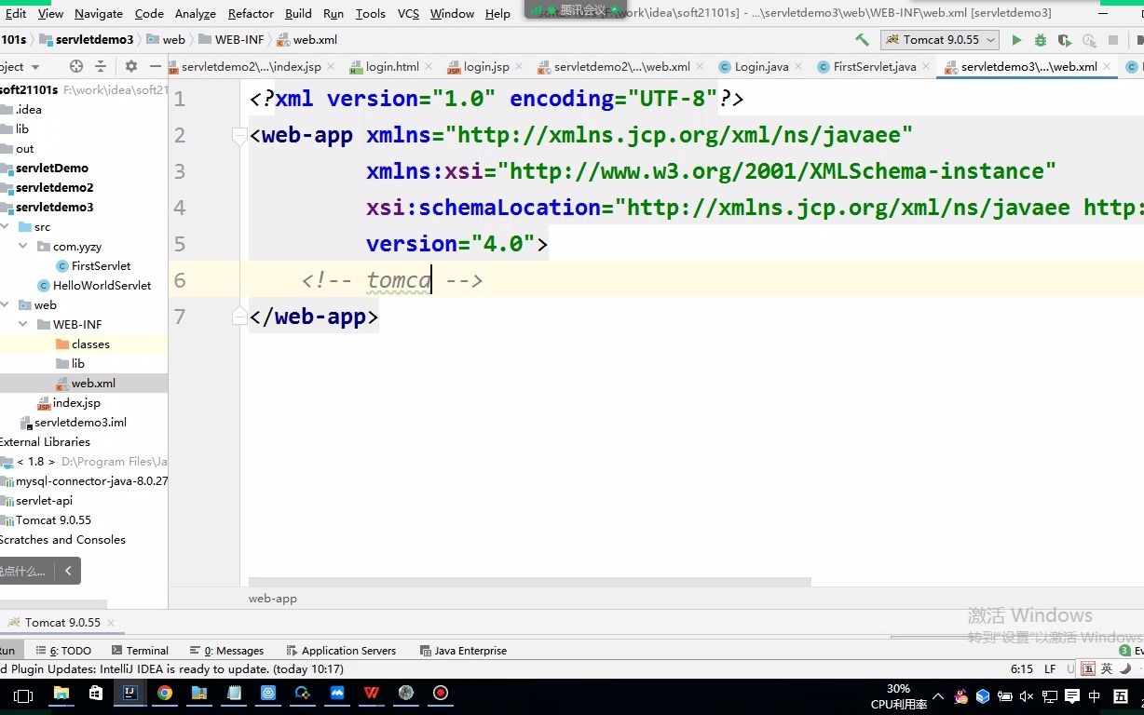This screenshot has width=1144, height=715.
Task: Collapse the web folder in the tree
Action: (6, 305)
